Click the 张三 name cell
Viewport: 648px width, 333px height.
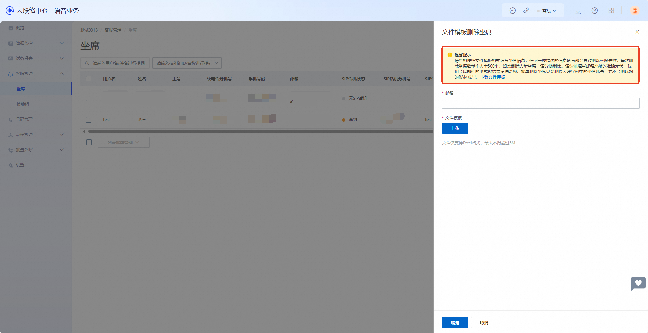142,120
